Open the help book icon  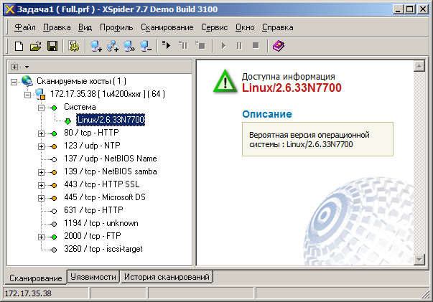click(279, 46)
